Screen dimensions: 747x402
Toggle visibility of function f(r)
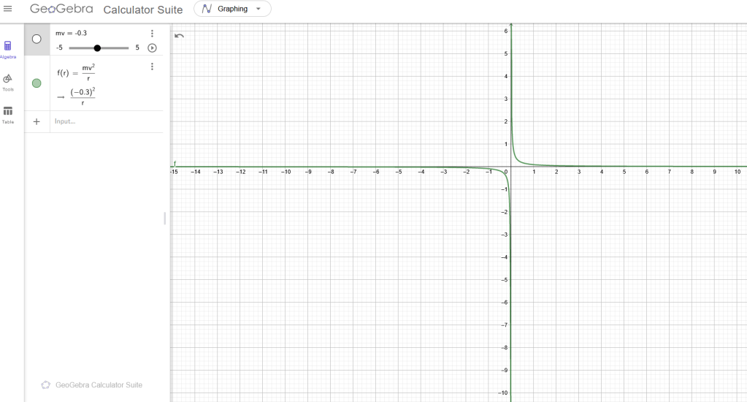point(37,83)
